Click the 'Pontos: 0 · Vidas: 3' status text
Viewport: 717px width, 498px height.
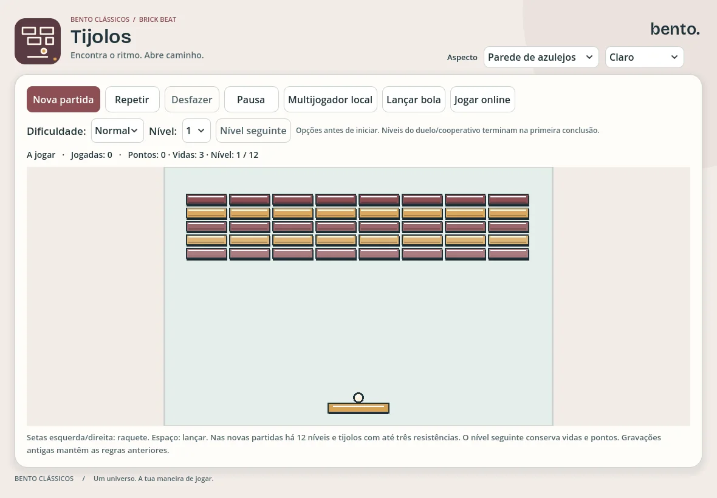tap(166, 155)
